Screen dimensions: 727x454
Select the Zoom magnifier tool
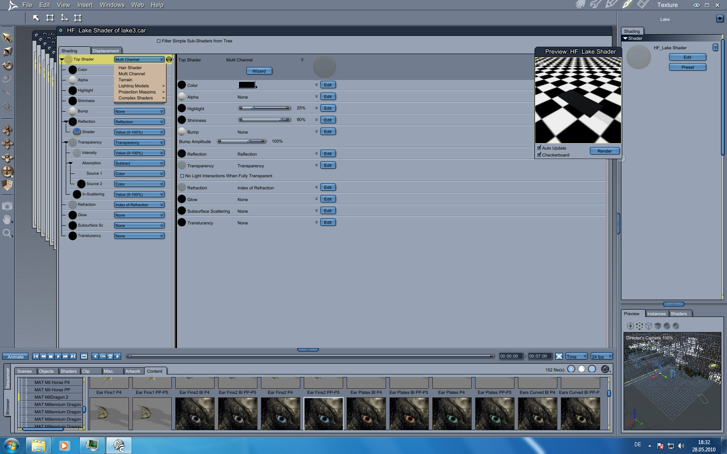(7, 234)
